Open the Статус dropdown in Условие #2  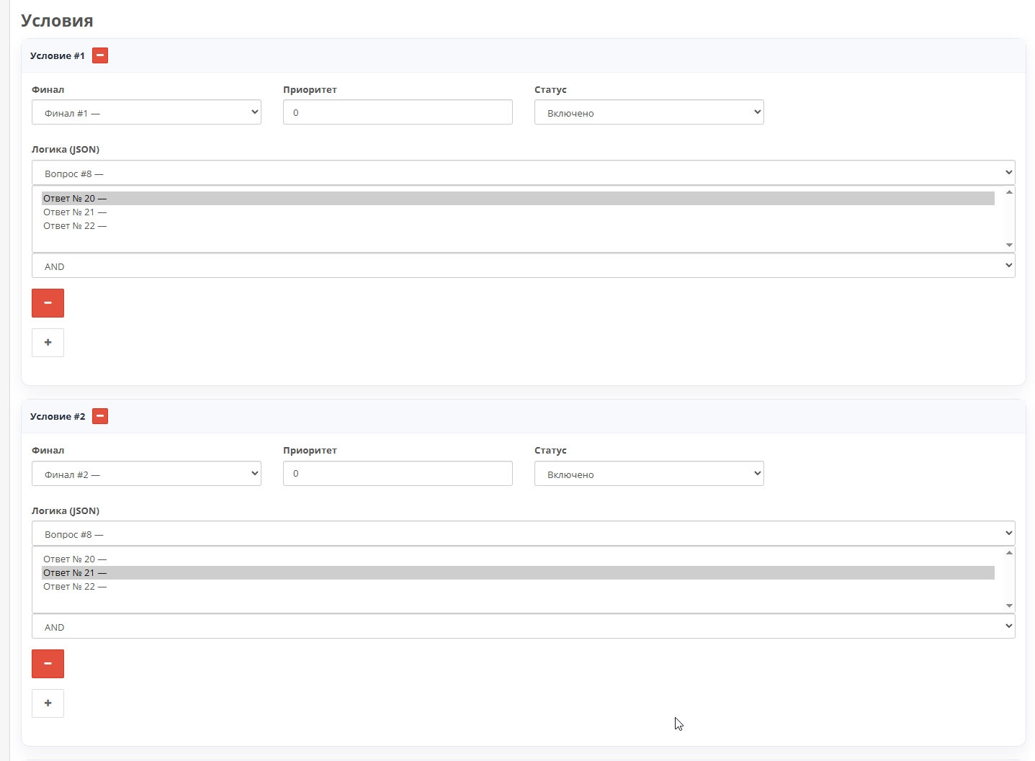click(x=648, y=474)
